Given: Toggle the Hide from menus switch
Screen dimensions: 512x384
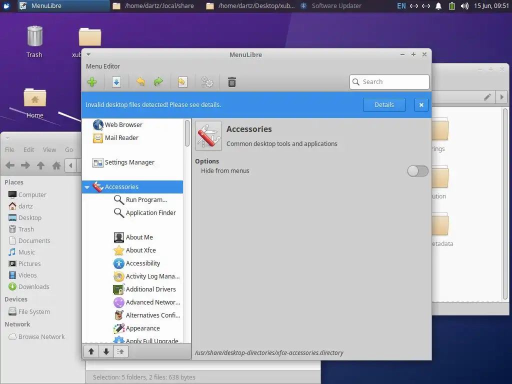Looking at the screenshot, I should (417, 171).
